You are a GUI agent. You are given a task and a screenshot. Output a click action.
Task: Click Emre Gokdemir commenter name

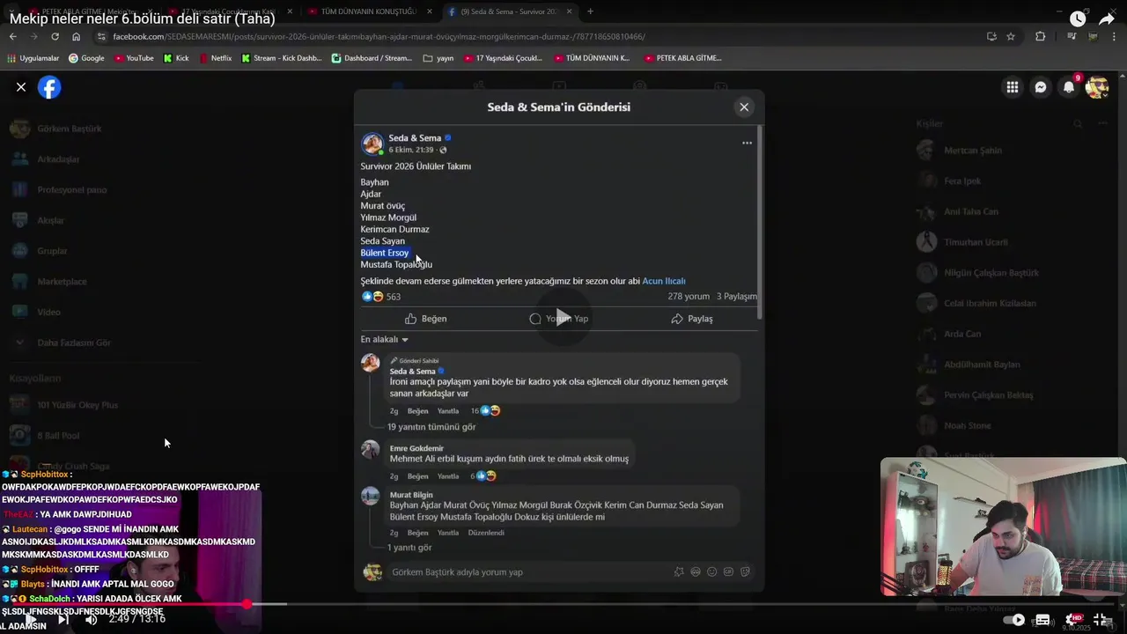pyautogui.click(x=416, y=448)
